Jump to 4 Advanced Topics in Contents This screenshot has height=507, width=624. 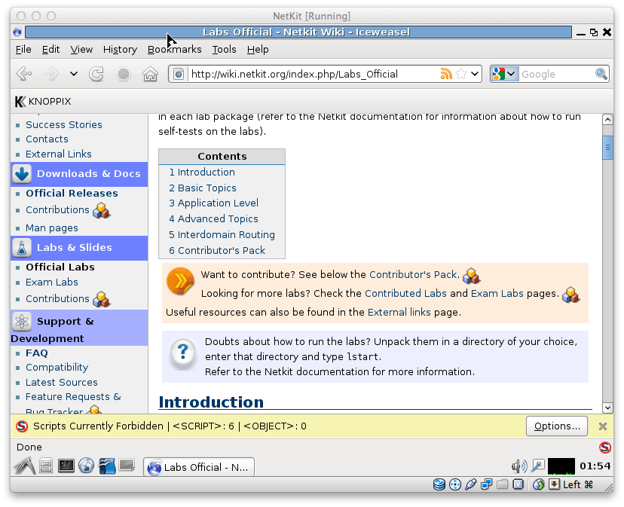[213, 219]
